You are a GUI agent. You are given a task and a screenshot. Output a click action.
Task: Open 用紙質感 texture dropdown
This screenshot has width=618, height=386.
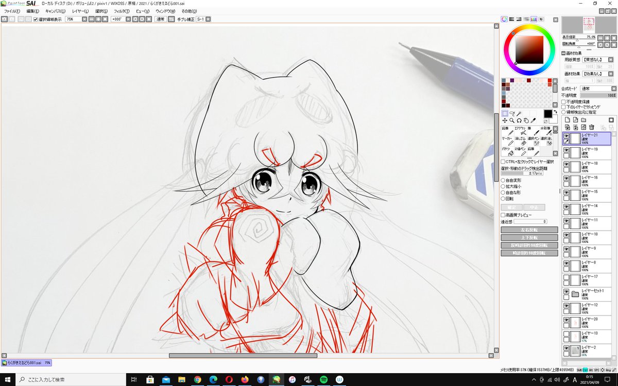pos(610,60)
